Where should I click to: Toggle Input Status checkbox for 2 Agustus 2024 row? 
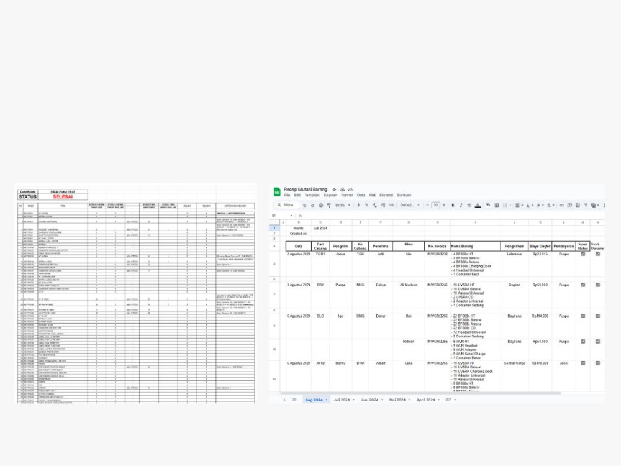click(582, 254)
